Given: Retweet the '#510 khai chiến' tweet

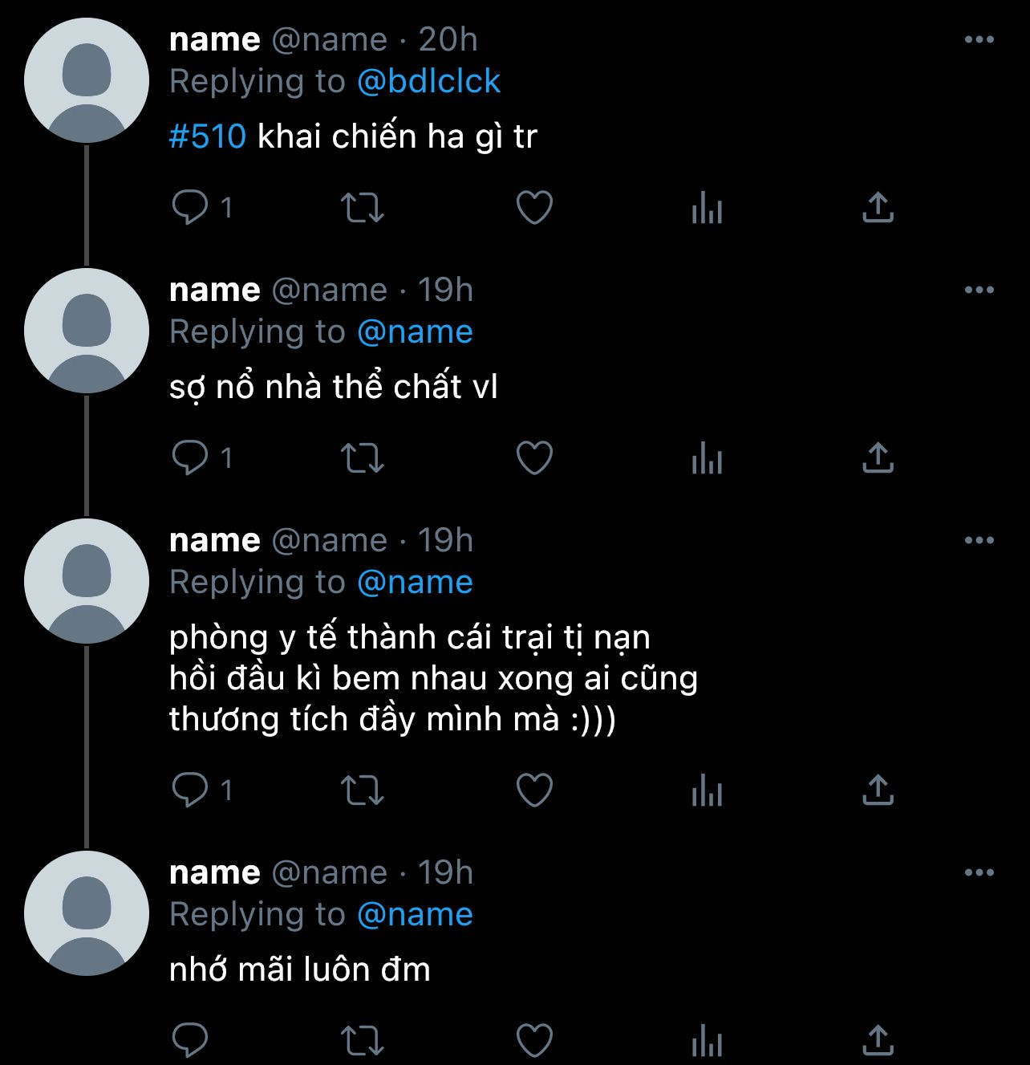Looking at the screenshot, I should click(x=363, y=208).
